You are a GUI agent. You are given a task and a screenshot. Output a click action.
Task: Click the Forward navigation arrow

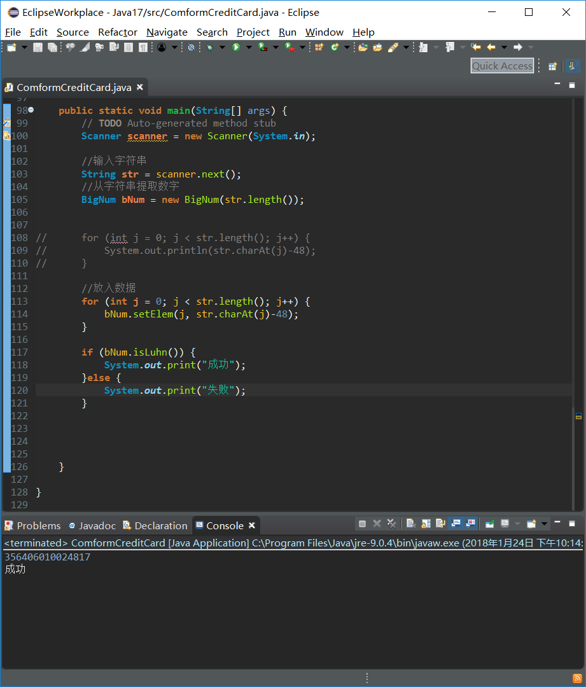point(518,47)
